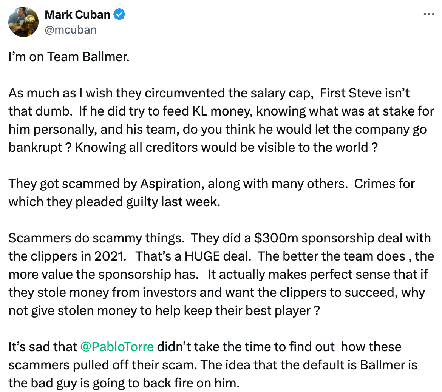Open the @mcuban handle link

click(71, 29)
